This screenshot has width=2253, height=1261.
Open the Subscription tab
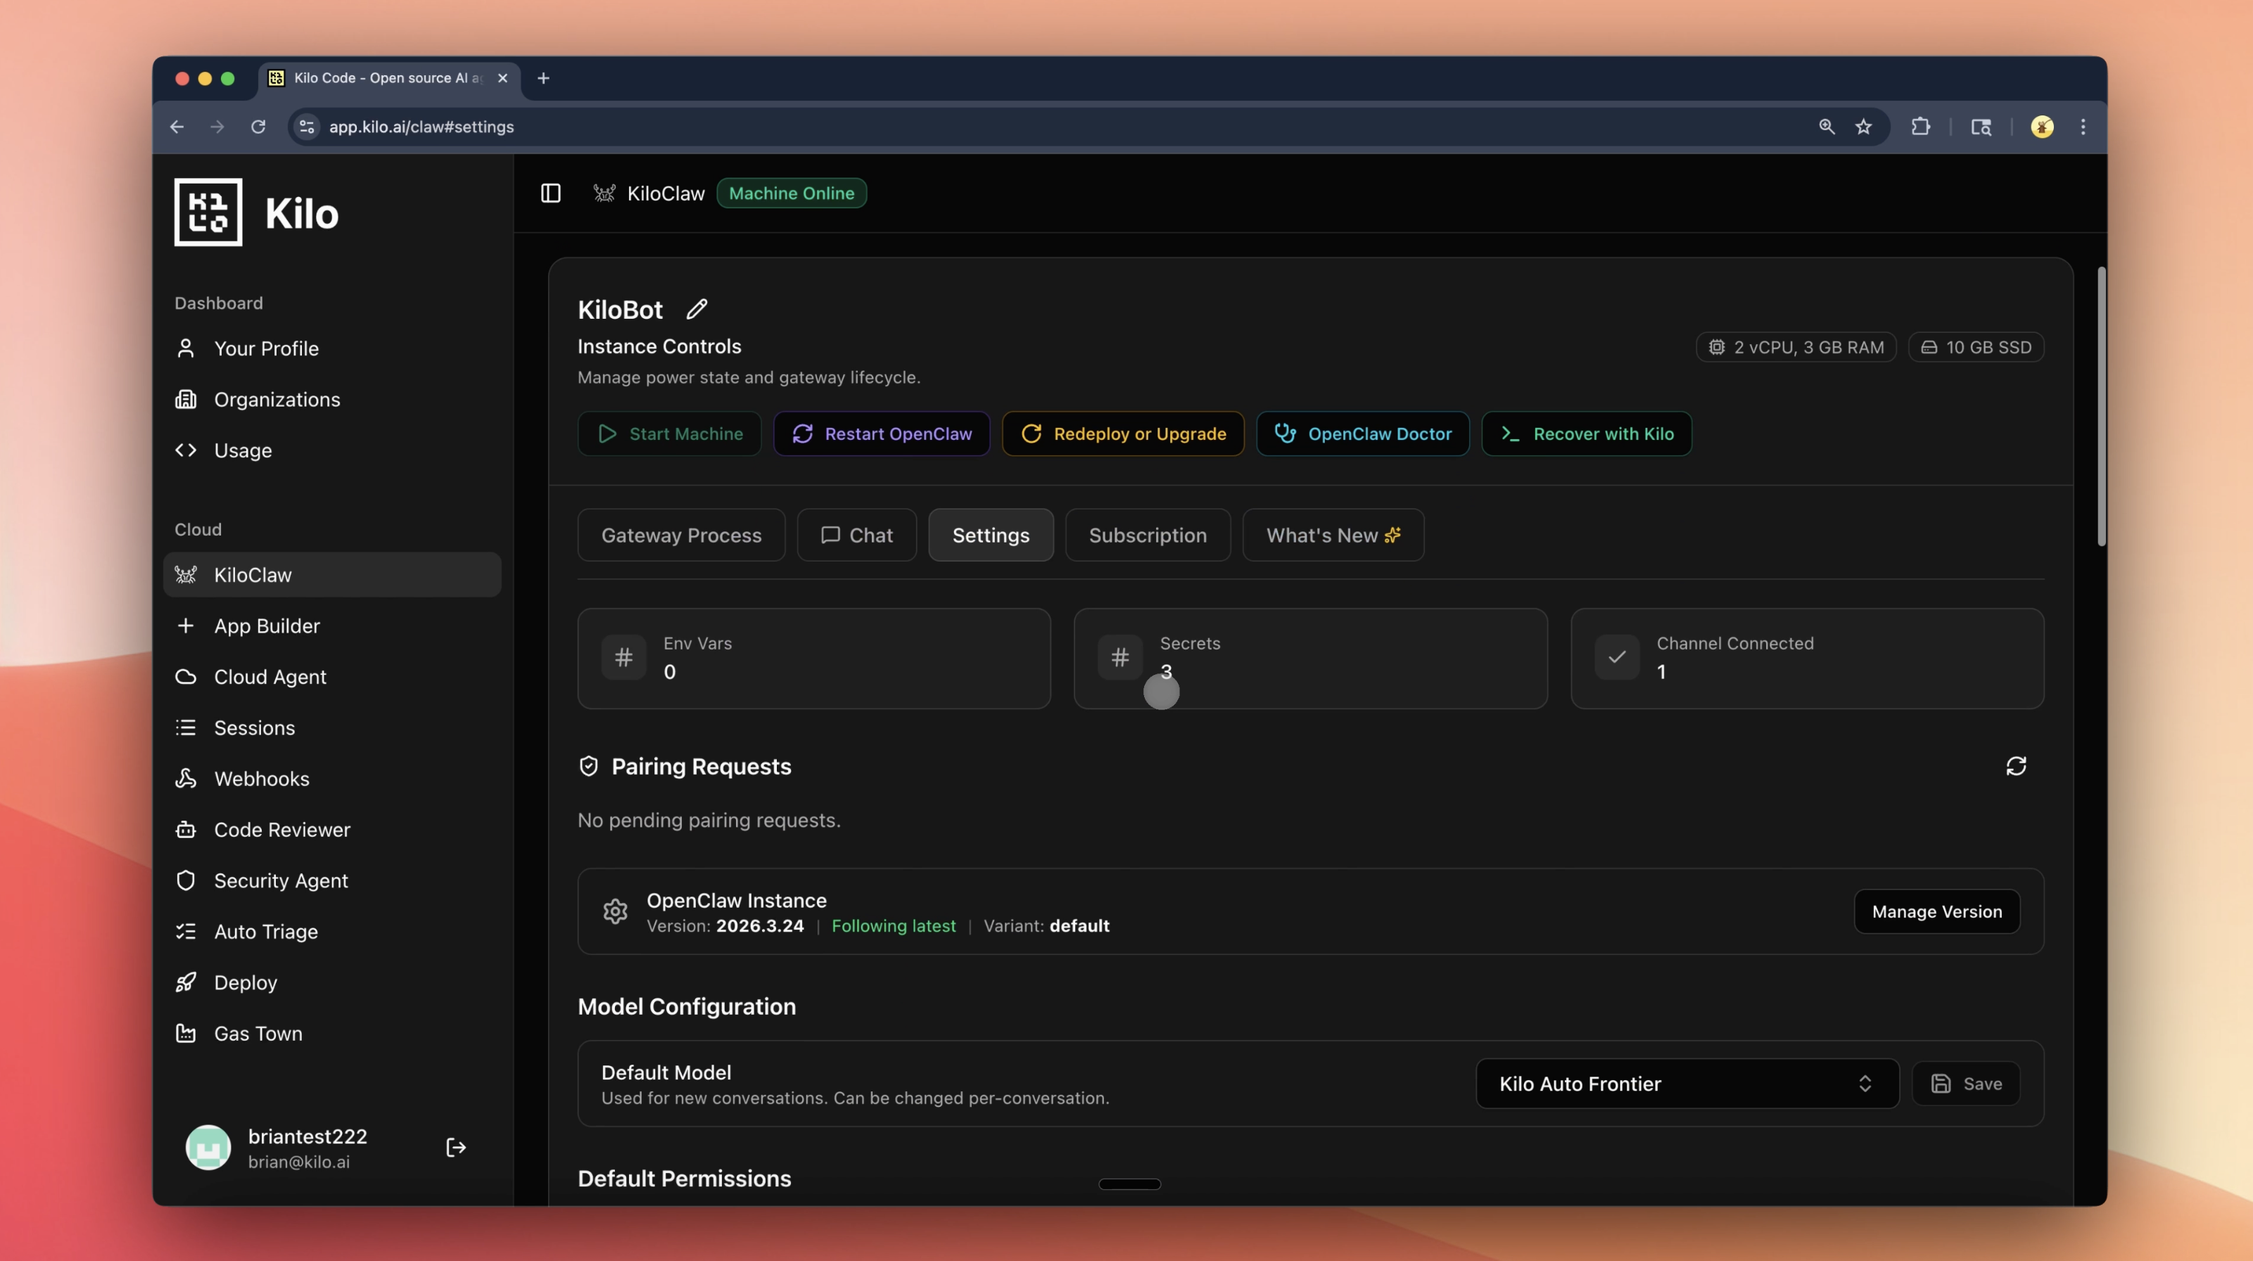point(1147,536)
